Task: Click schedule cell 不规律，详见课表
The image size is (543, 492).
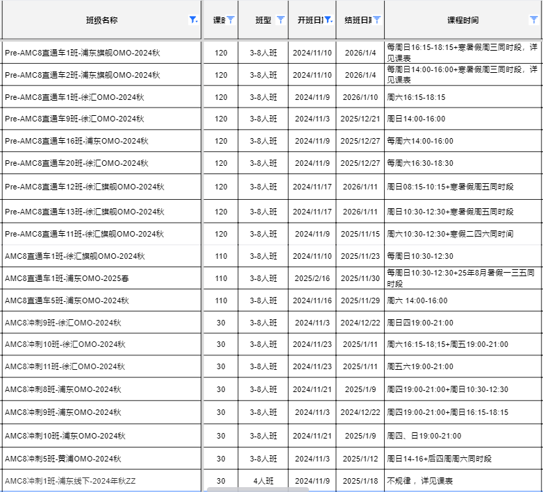Action: [463, 481]
